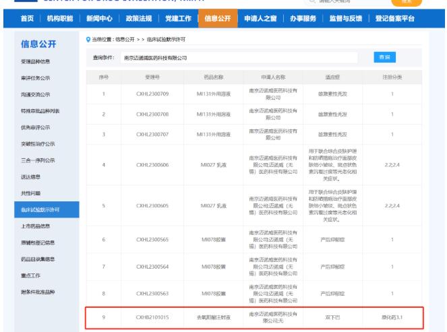The image size is (447, 332).
Task: Open 送达信息 sidebar entry
Action: [30, 177]
